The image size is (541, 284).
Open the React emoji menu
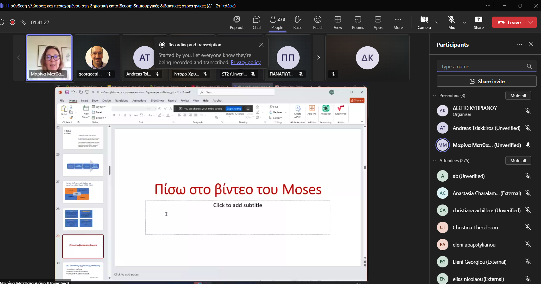[x=318, y=22]
